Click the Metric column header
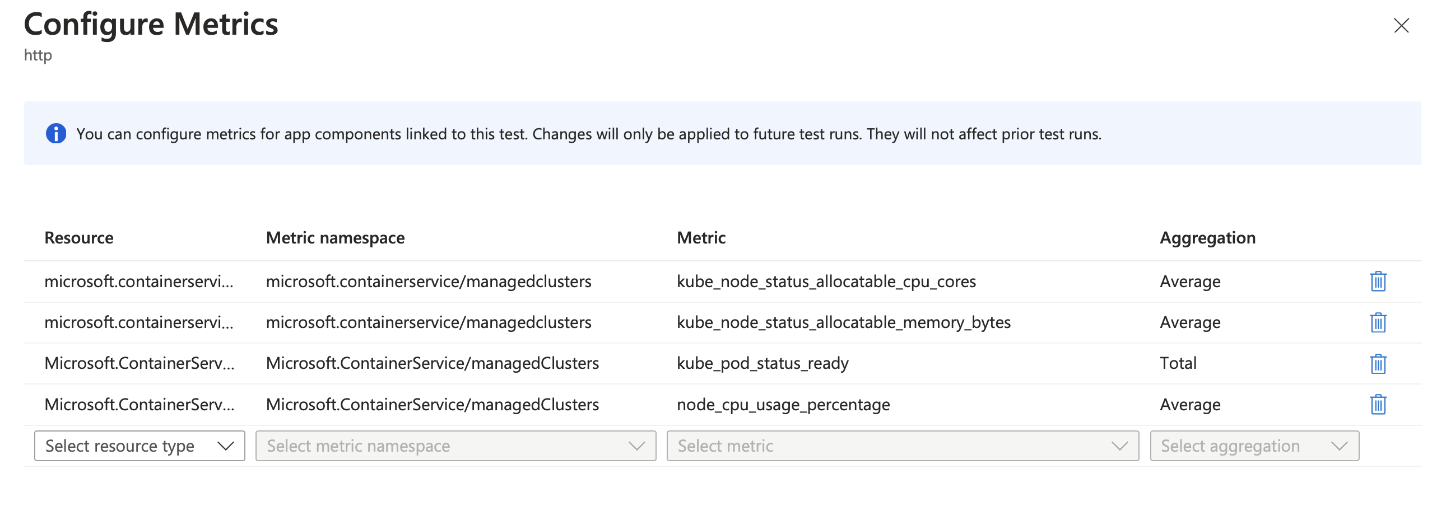Screen dimensions: 1432x525 (701, 238)
